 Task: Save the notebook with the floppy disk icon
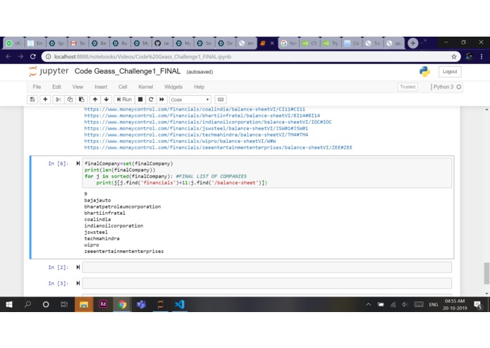pos(32,99)
